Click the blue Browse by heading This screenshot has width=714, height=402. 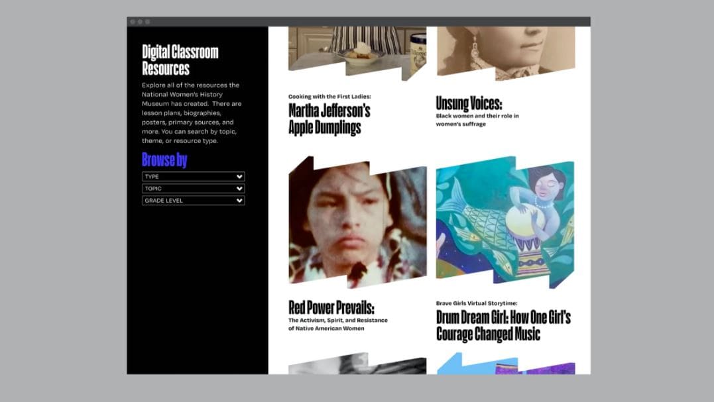[164, 160]
